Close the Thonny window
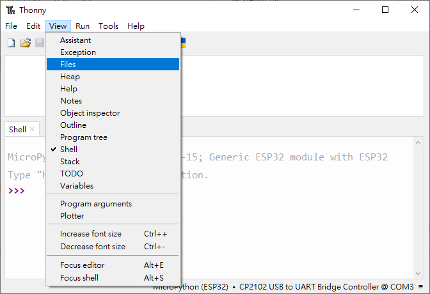The height and width of the screenshot is (294, 430). click(415, 10)
